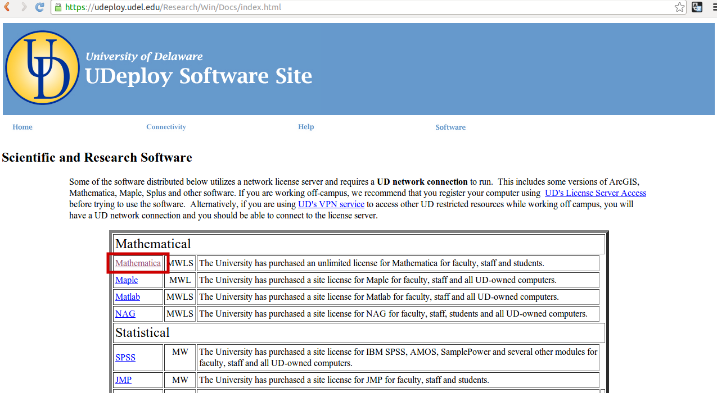The width and height of the screenshot is (717, 393).
Task: Reload the page with the refresh icon
Action: point(40,7)
